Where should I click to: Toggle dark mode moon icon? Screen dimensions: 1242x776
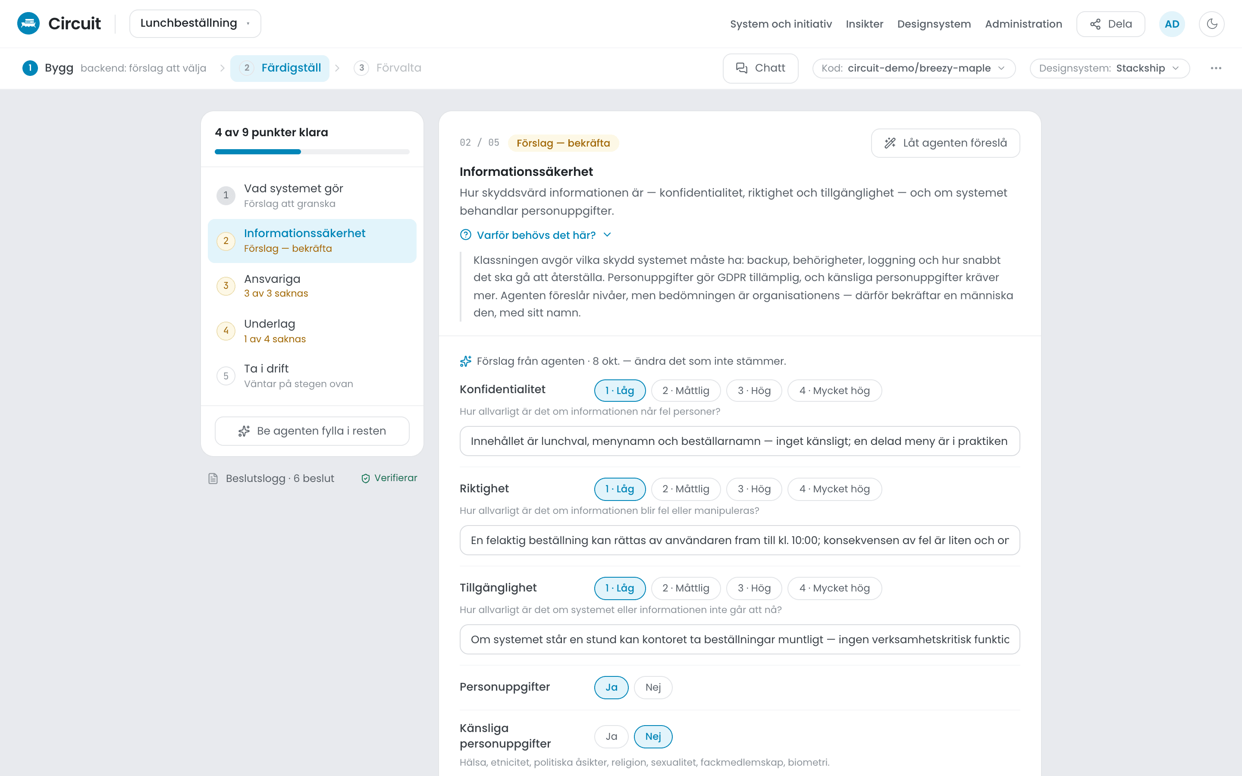pos(1212,24)
